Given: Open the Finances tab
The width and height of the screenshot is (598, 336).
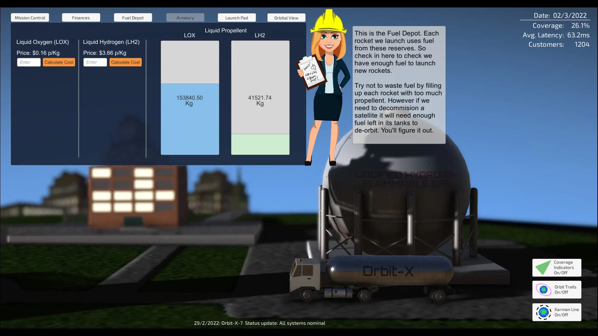Looking at the screenshot, I should 81,18.
